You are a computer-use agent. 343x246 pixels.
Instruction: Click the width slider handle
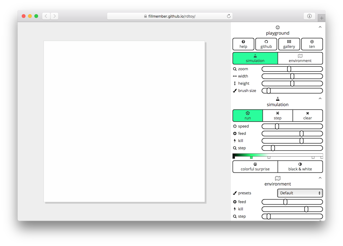click(x=292, y=76)
